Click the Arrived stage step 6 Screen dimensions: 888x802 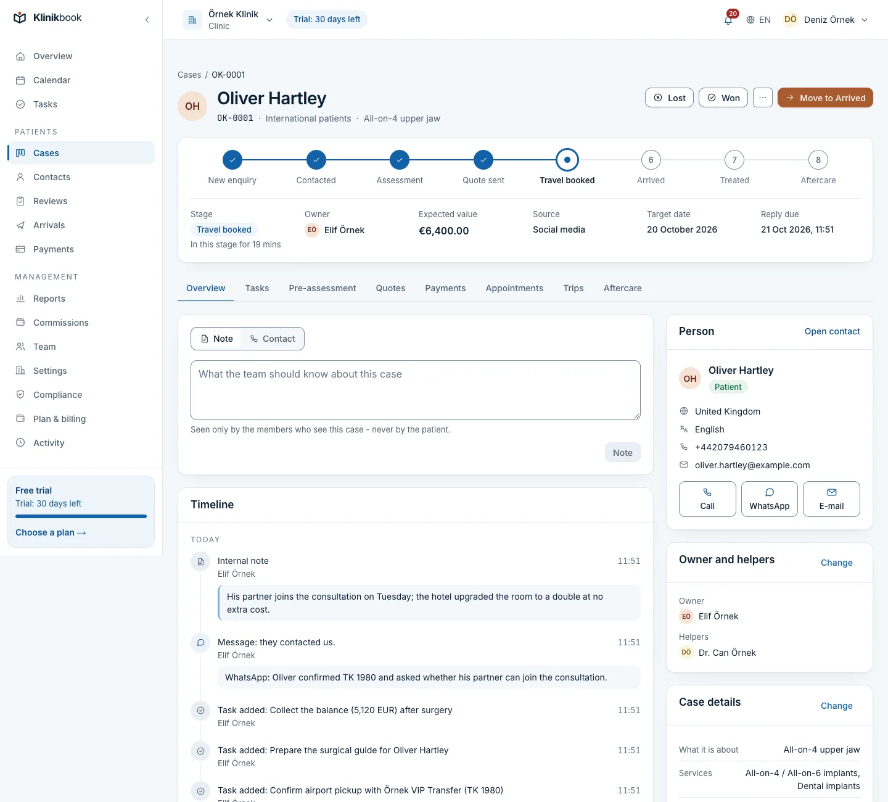pyautogui.click(x=651, y=160)
